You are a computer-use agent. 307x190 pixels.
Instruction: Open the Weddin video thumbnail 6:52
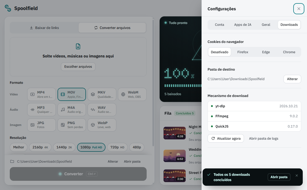[174, 156]
